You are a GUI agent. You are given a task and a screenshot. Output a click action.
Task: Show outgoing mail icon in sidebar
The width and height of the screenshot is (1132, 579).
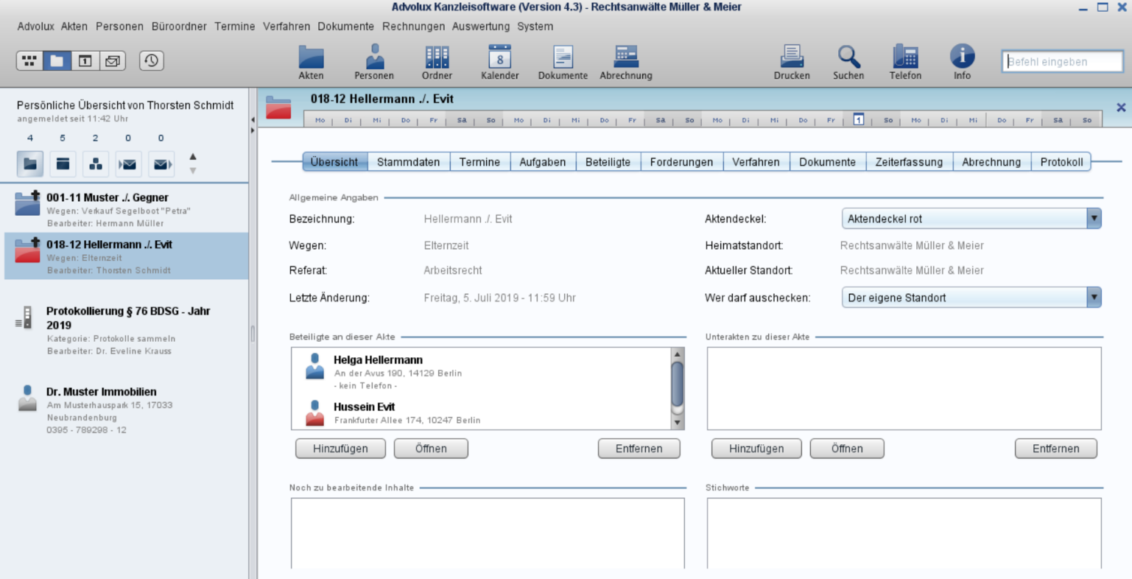pos(161,164)
